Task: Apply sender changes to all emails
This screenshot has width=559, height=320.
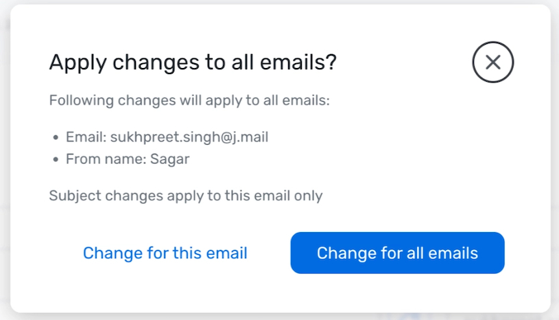Action: 398,253
